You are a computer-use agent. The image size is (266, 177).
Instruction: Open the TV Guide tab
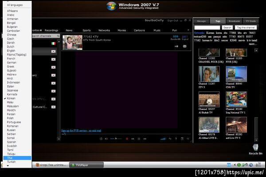pyautogui.click(x=250, y=21)
